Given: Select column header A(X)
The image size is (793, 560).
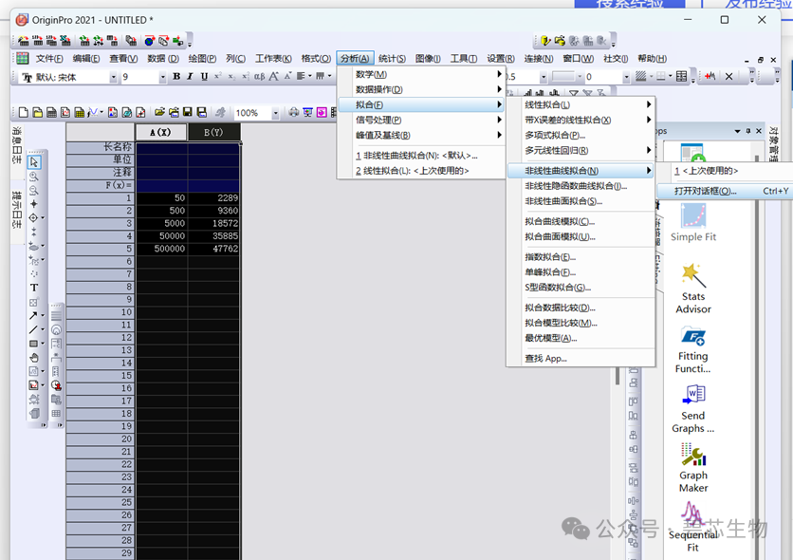Looking at the screenshot, I should pos(161,132).
